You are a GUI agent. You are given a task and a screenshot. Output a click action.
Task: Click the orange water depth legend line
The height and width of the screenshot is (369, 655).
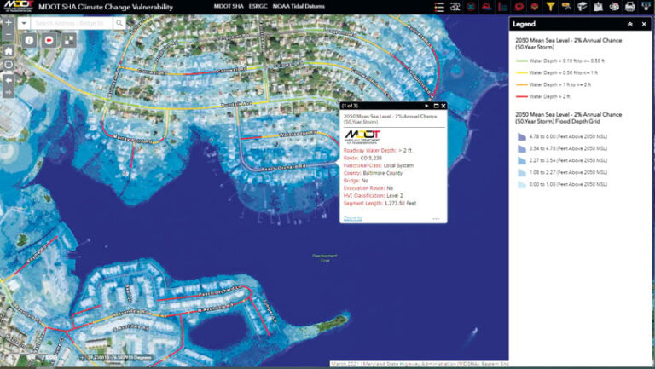pyautogui.click(x=522, y=84)
